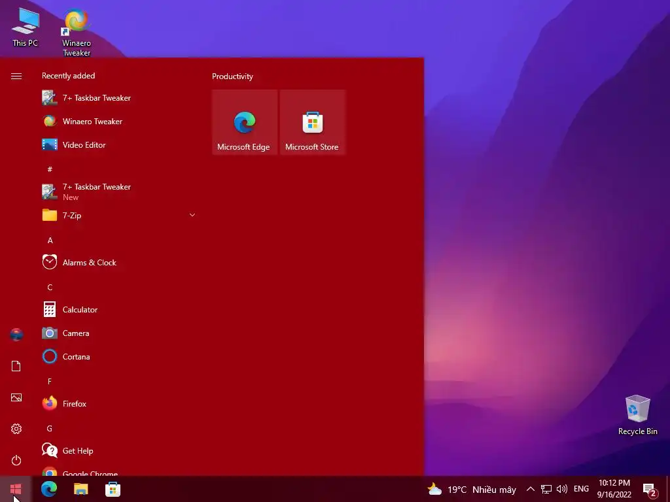Open the volume control tray icon
The image size is (670, 502).
pyautogui.click(x=562, y=489)
